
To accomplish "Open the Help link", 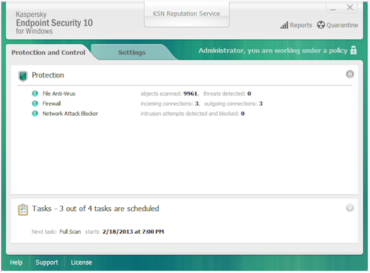I will coord(16,263).
